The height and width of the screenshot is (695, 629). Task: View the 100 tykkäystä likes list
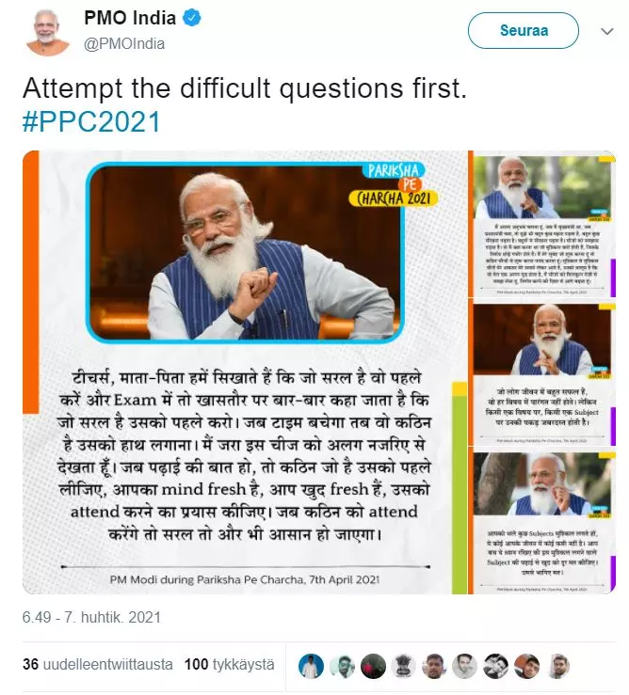pos(230,664)
